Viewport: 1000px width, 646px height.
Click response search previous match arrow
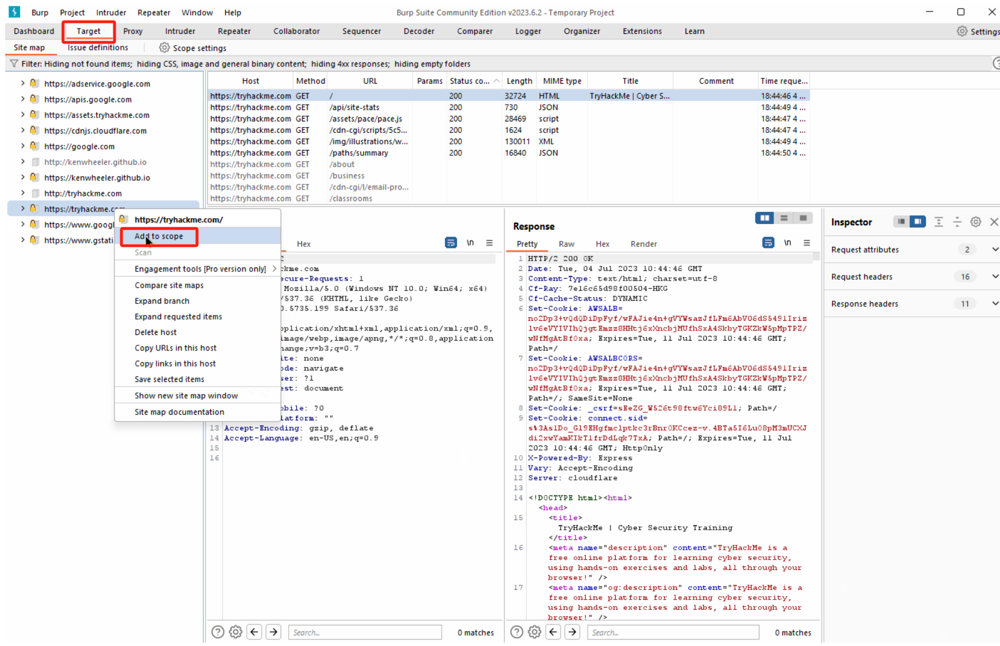[x=553, y=632]
